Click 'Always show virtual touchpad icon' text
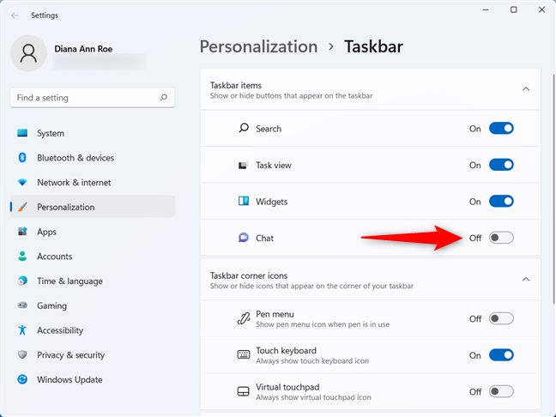The image size is (556, 417). 313,397
